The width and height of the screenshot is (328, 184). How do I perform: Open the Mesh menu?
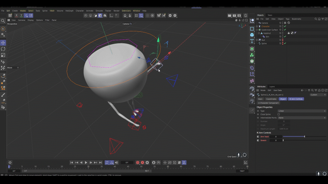point(52,11)
